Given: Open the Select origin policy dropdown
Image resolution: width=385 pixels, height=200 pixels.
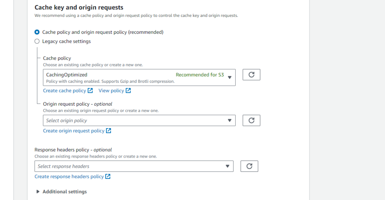Looking at the screenshot, I should click(x=139, y=120).
